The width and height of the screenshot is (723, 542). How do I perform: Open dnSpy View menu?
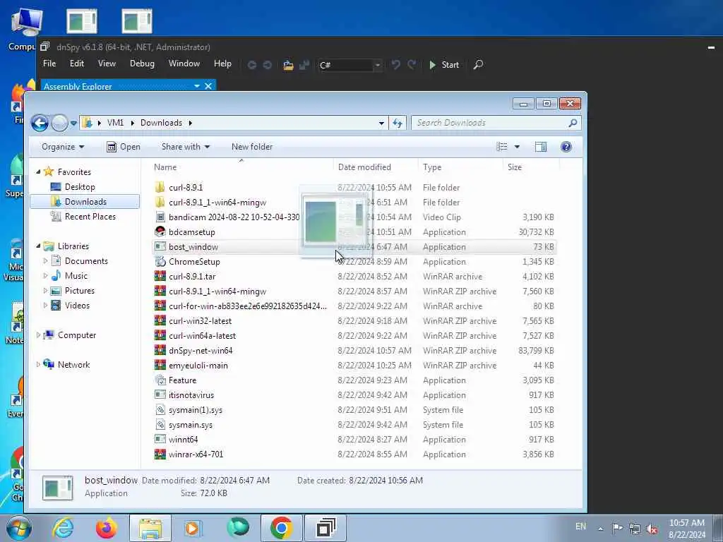click(107, 64)
